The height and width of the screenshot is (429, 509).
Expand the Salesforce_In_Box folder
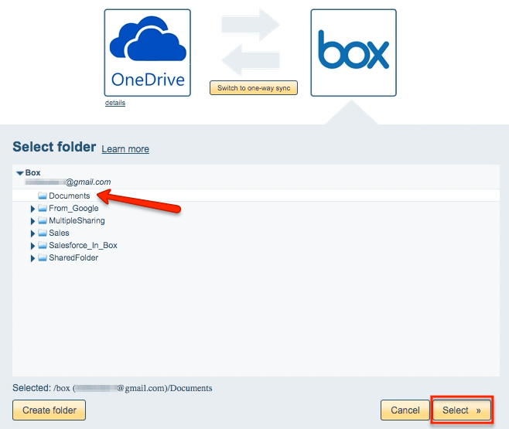click(x=32, y=246)
